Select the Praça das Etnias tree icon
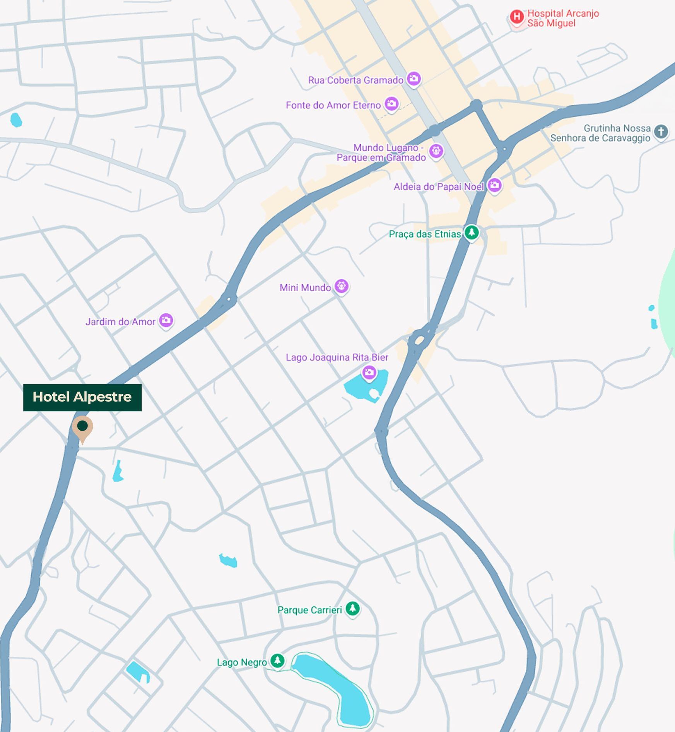675x732 pixels. (x=471, y=233)
